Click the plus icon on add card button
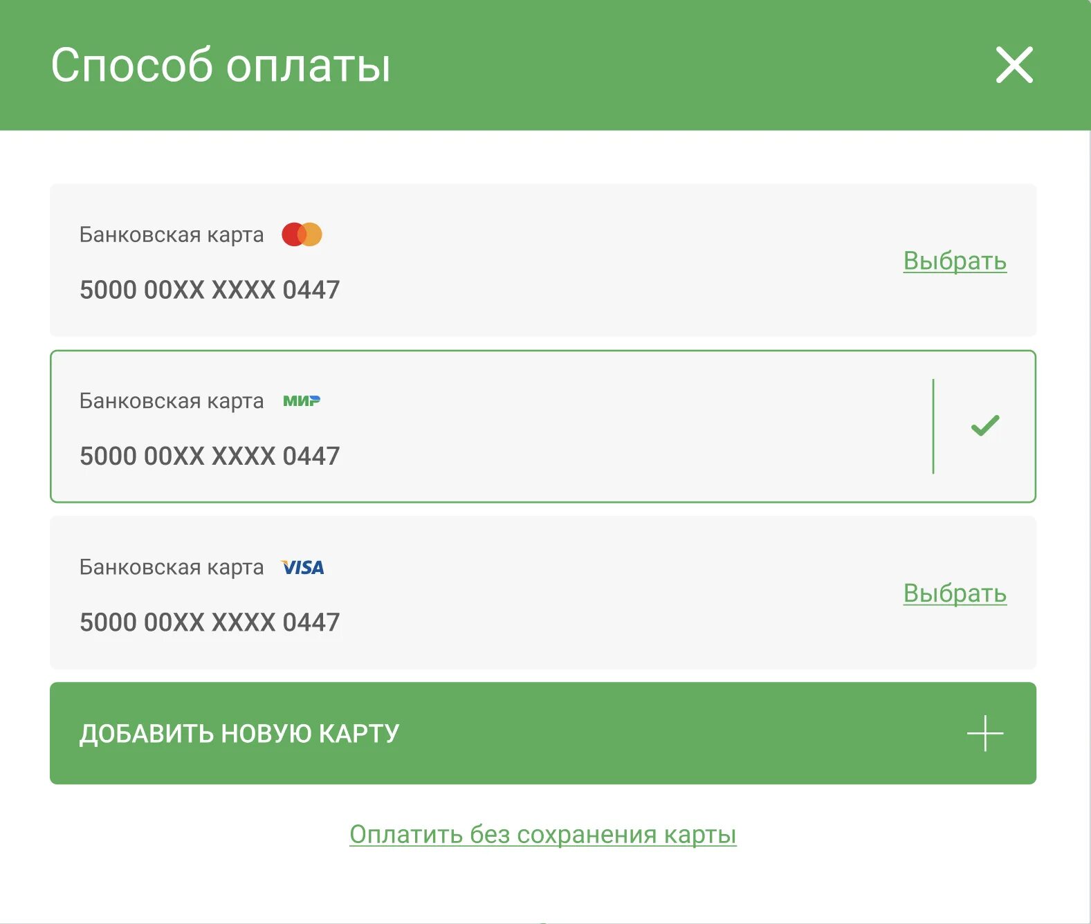The width and height of the screenshot is (1091, 924). point(985,733)
